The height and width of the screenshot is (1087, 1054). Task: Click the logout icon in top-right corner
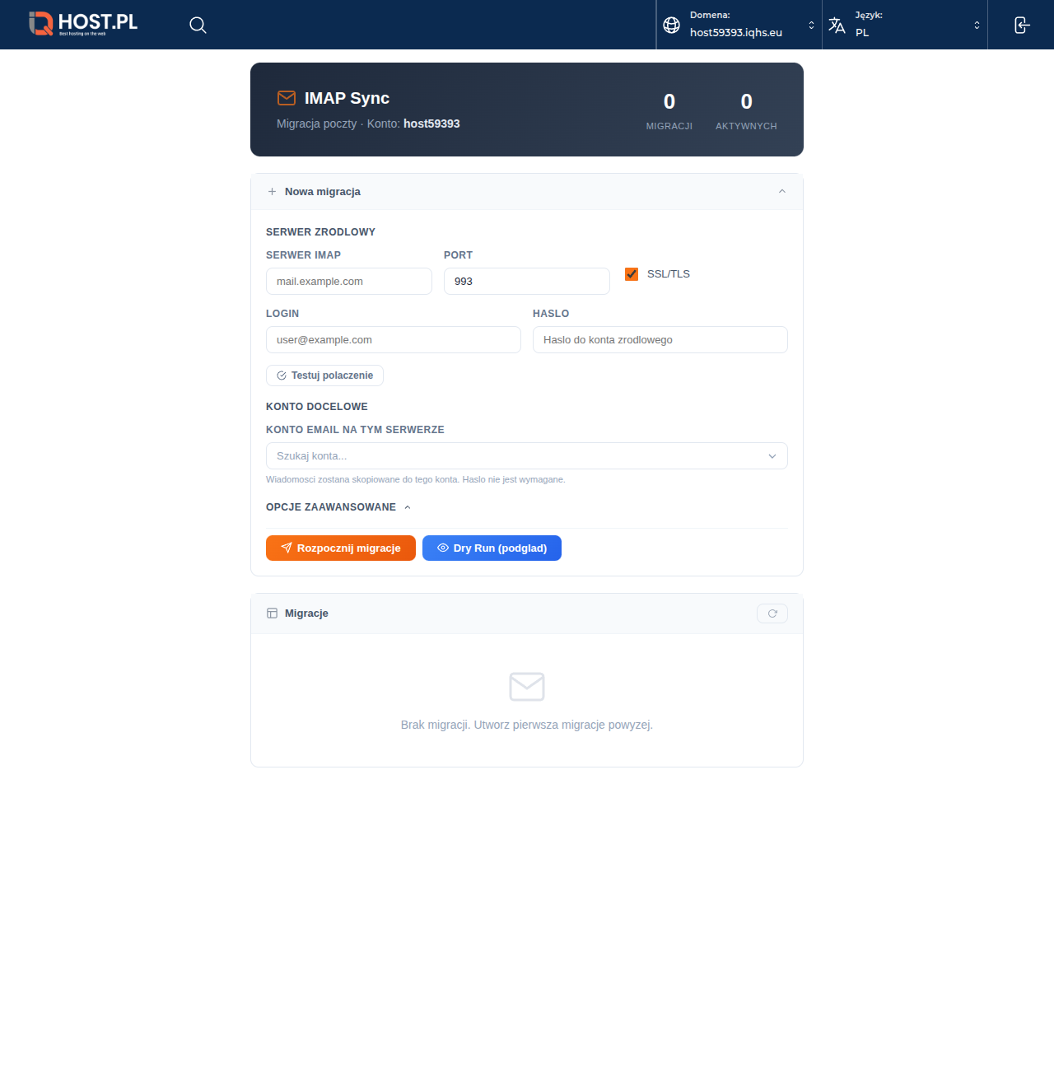(x=1021, y=25)
